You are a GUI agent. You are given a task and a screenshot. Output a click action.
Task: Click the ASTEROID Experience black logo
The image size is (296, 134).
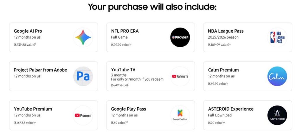click(x=277, y=115)
